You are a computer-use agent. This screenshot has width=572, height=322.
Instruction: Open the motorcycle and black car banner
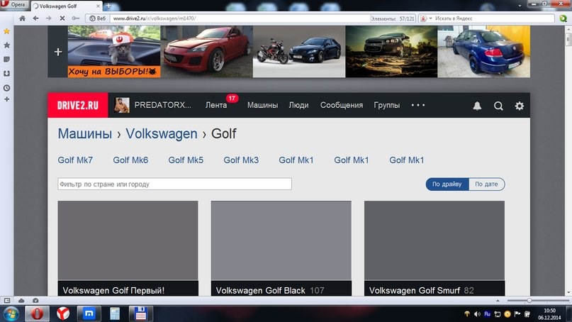coord(299,52)
